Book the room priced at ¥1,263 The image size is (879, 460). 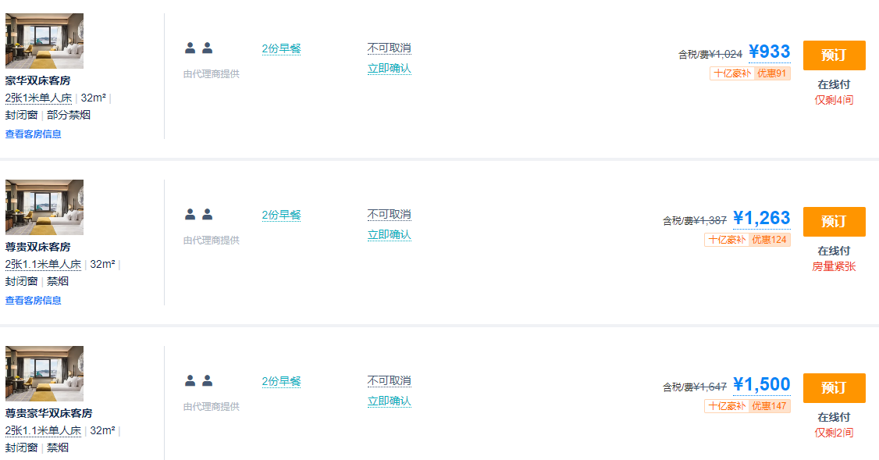click(x=834, y=222)
